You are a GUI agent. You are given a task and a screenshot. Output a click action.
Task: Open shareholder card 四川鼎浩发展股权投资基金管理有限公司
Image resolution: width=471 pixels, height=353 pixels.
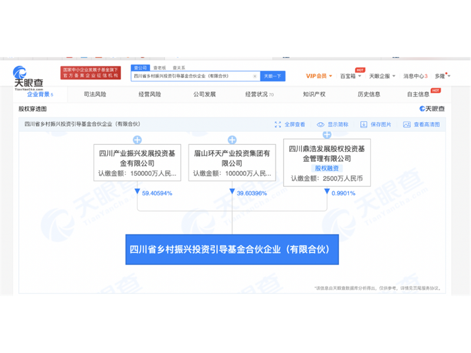[x=327, y=163]
